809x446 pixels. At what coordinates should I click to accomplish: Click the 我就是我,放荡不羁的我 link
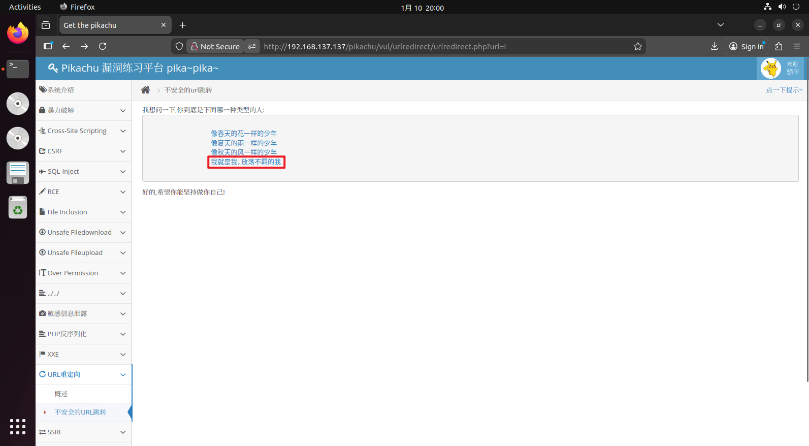[x=246, y=162]
